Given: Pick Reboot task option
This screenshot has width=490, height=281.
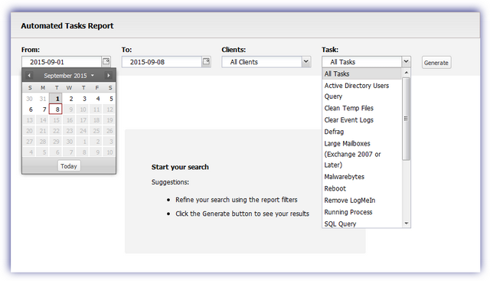Looking at the screenshot, I should (361, 189).
